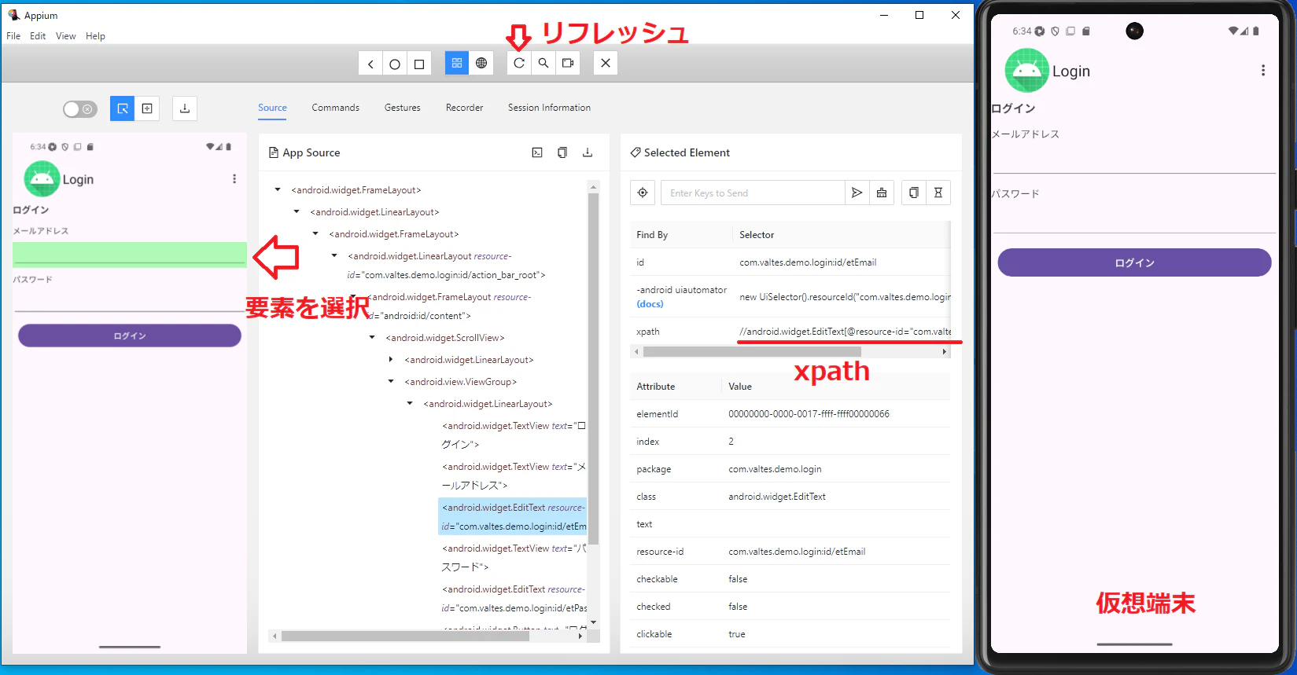Open the Gestures tab
Viewport: 1297px width, 675px height.
tap(403, 108)
